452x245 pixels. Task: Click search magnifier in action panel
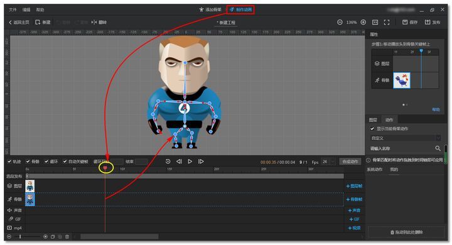pos(438,148)
